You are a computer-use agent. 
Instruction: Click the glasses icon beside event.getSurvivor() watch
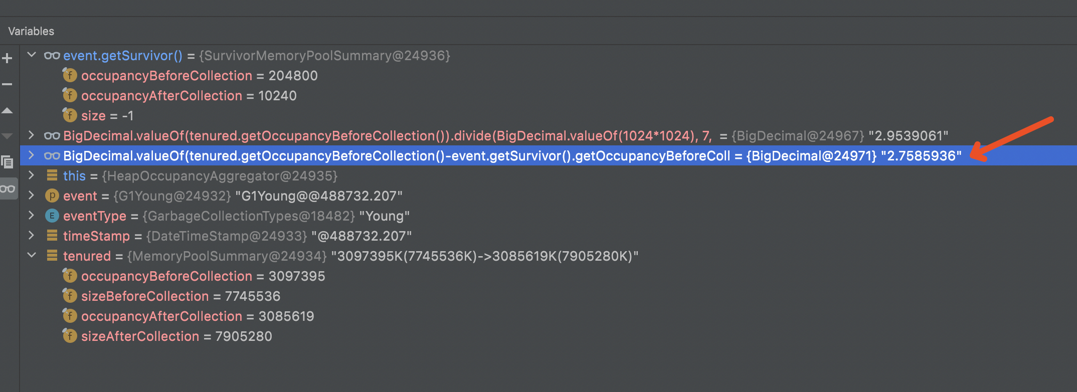tap(52, 56)
